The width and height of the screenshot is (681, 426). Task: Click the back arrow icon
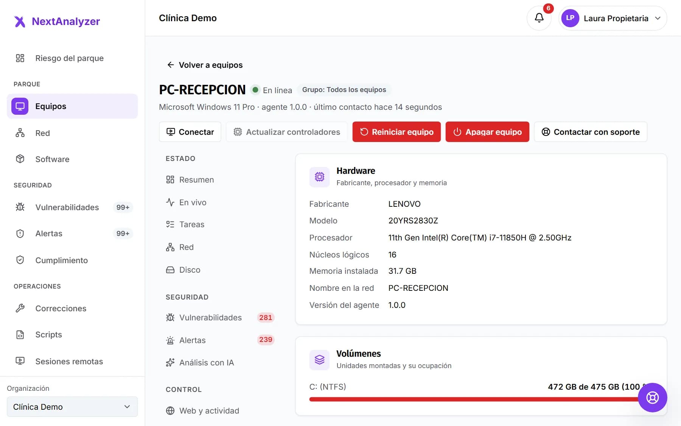[171, 65]
